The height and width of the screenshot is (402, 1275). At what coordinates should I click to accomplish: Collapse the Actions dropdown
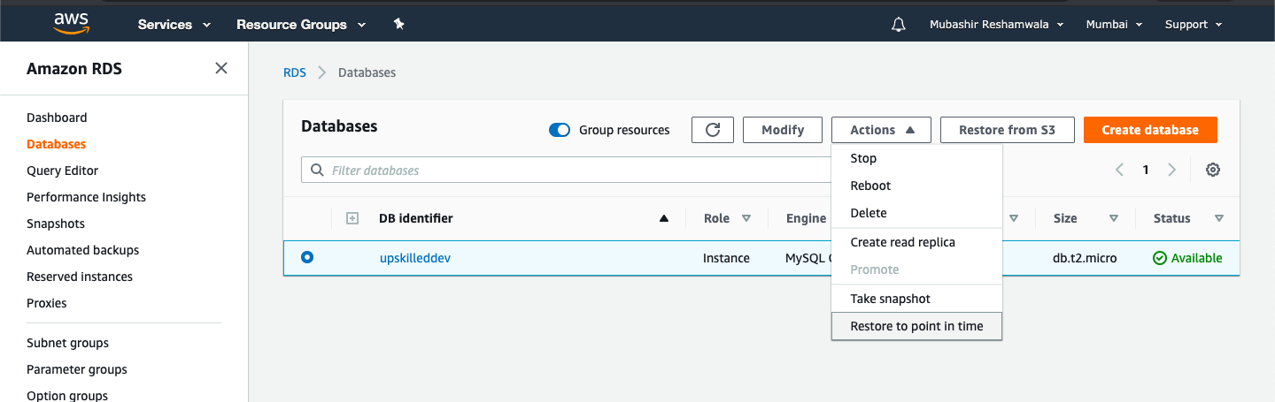881,130
